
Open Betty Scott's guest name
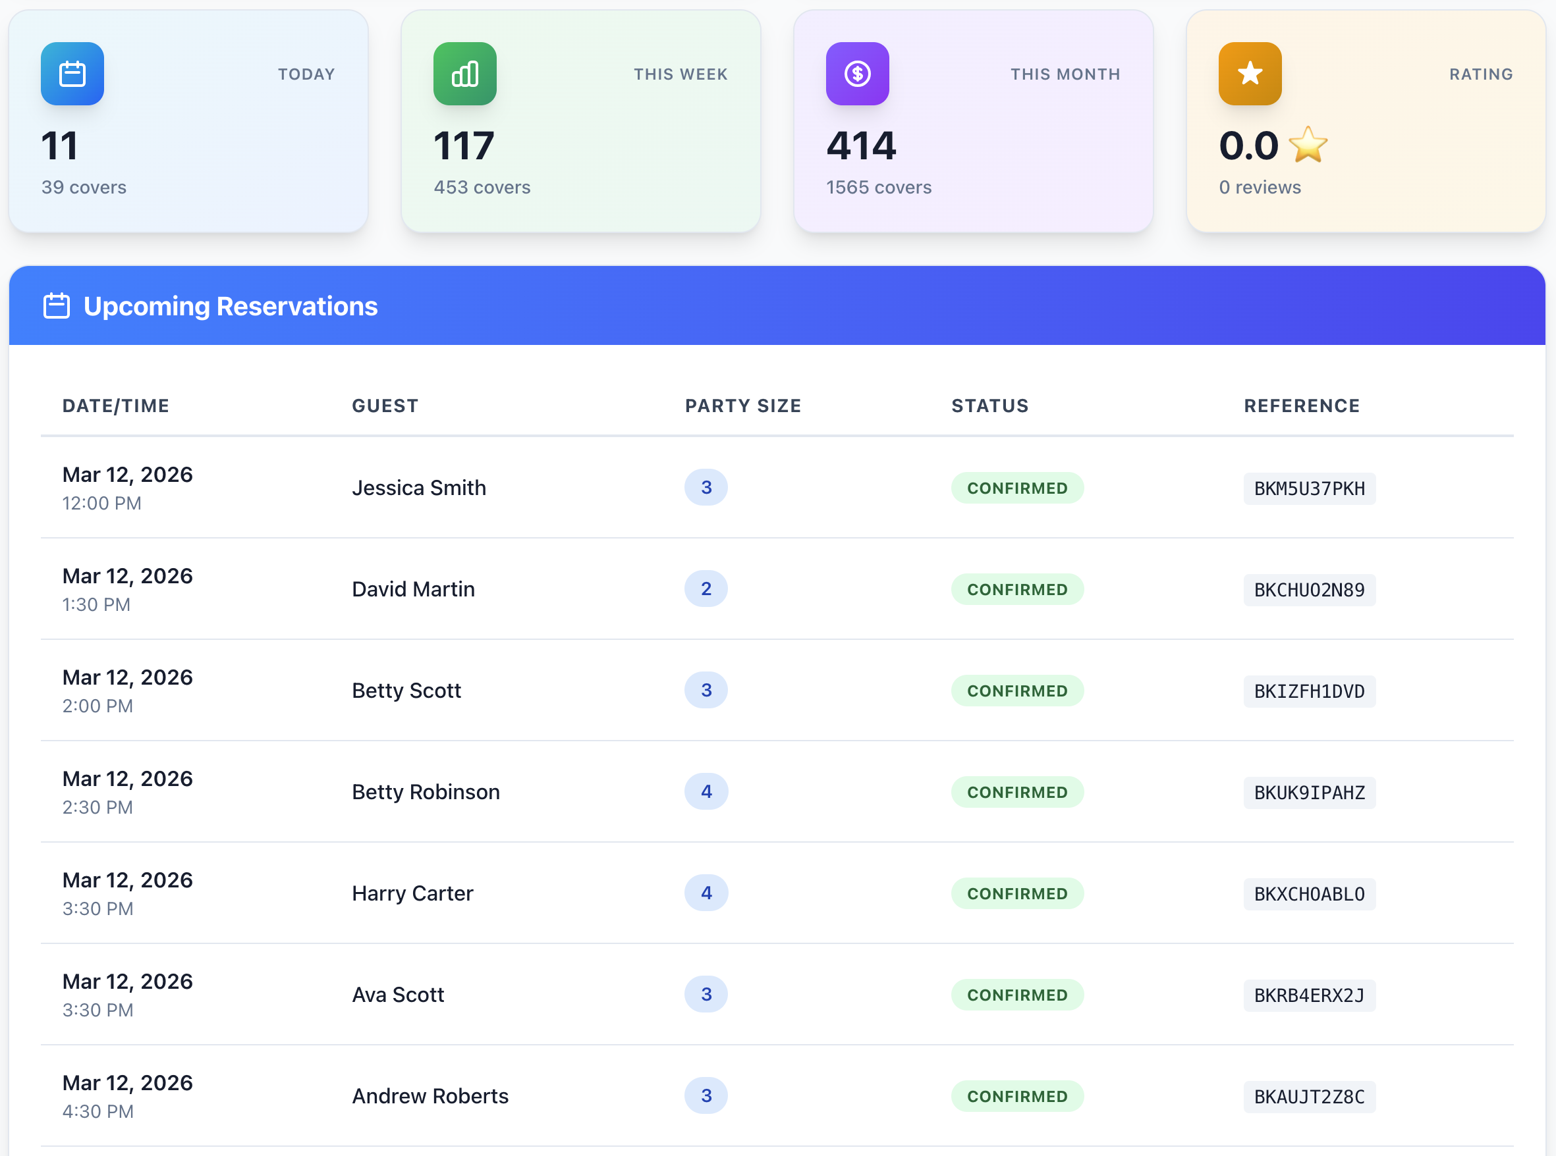click(406, 691)
